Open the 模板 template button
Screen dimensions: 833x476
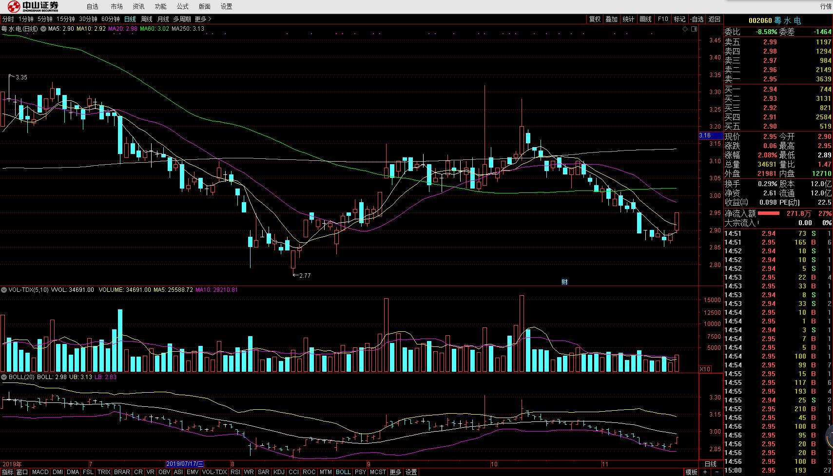tap(691, 472)
